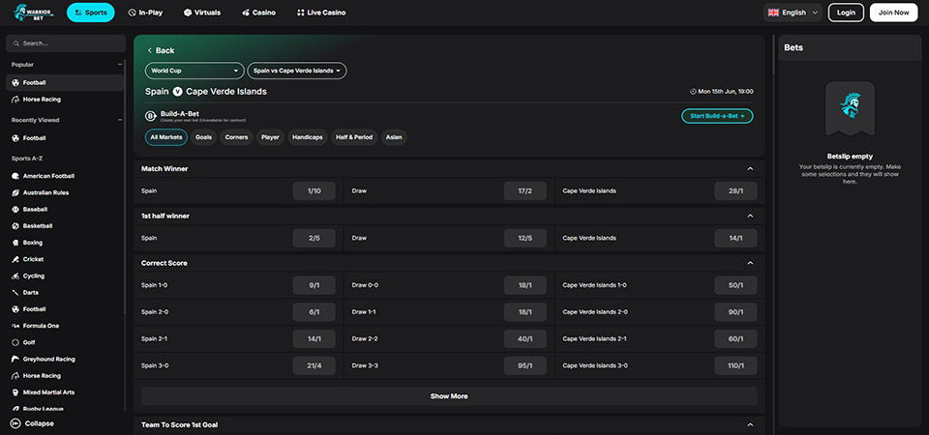Select 1st half Draw odds 12/5
This screenshot has width=929, height=435.
[524, 238]
